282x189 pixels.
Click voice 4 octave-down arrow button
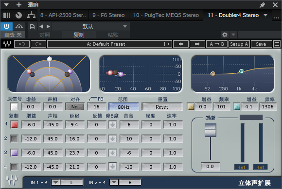113,167
